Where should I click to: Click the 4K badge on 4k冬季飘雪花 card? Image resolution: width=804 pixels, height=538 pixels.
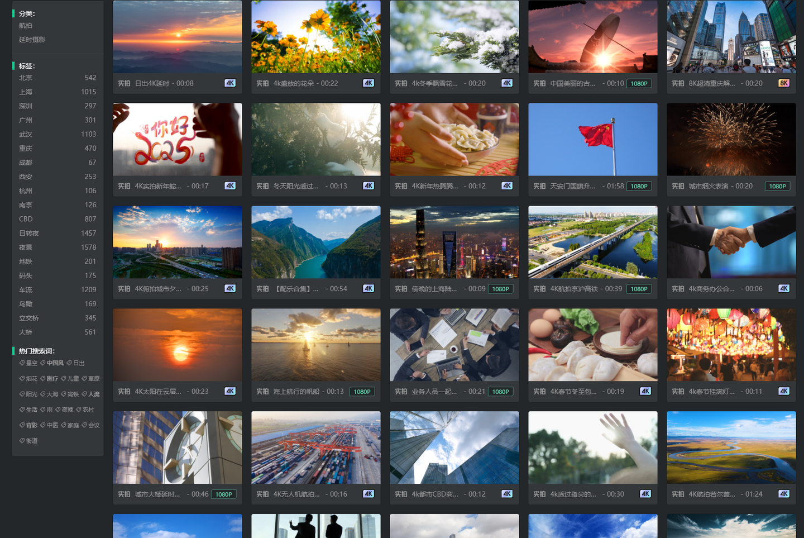pos(507,83)
